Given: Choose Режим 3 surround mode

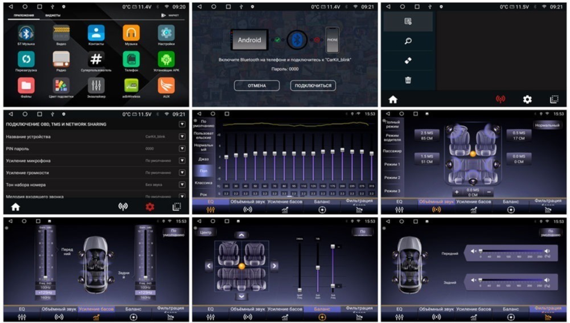Looking at the screenshot, I should click(392, 191).
